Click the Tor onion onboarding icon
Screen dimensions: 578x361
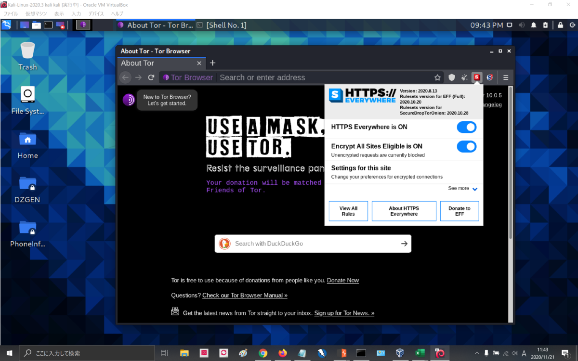click(x=129, y=100)
